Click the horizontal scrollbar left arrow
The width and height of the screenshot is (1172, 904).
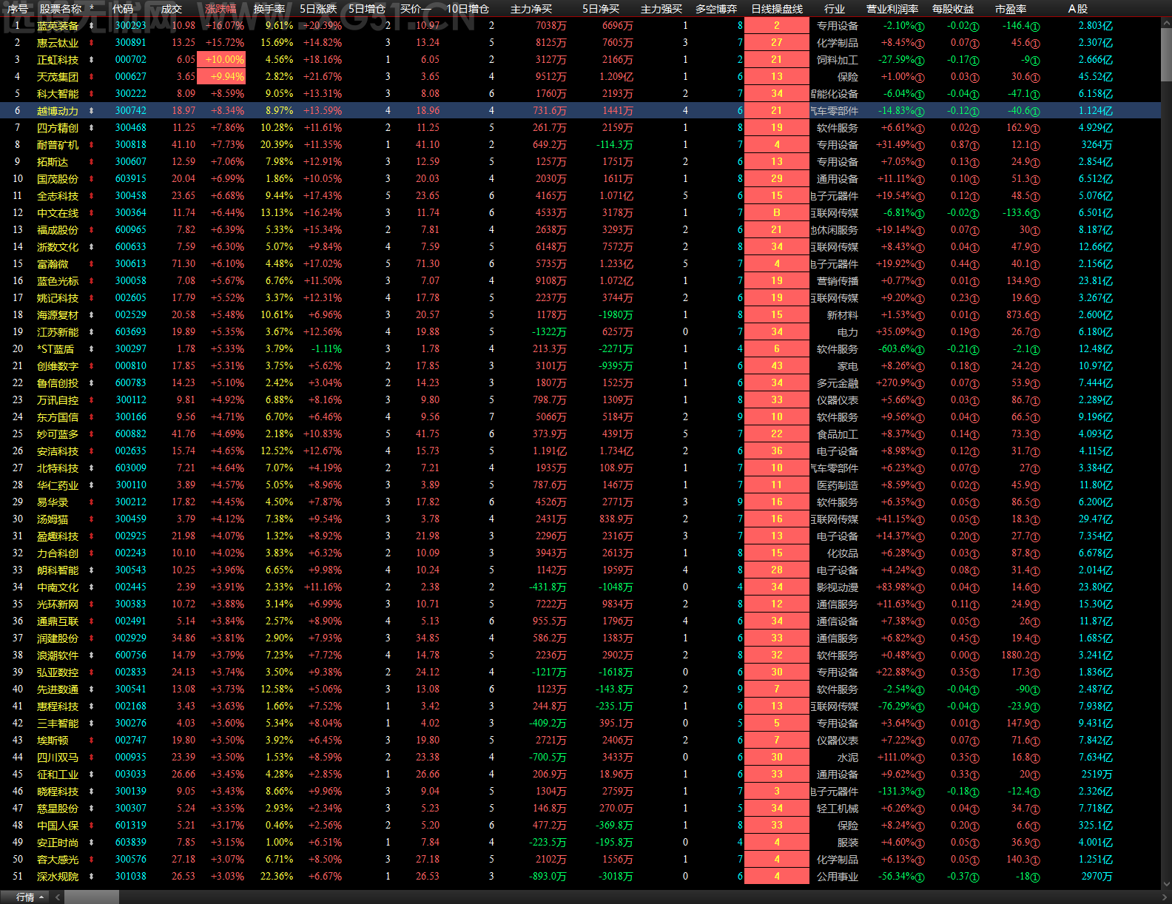58,897
